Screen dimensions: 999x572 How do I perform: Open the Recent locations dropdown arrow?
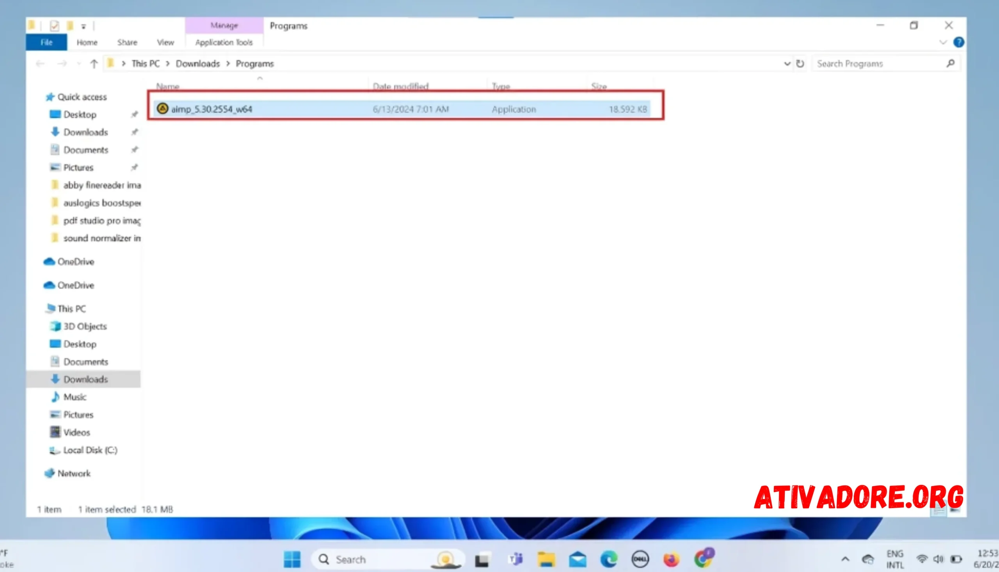79,63
